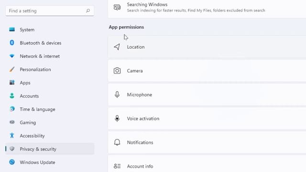Click the Accessibility figure icon
The height and width of the screenshot is (172, 306).
12,136
